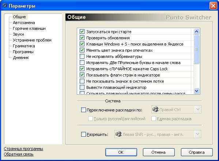Enable Не показывать значок в системном лотке
This screenshot has height=161, width=219.
(82, 81)
